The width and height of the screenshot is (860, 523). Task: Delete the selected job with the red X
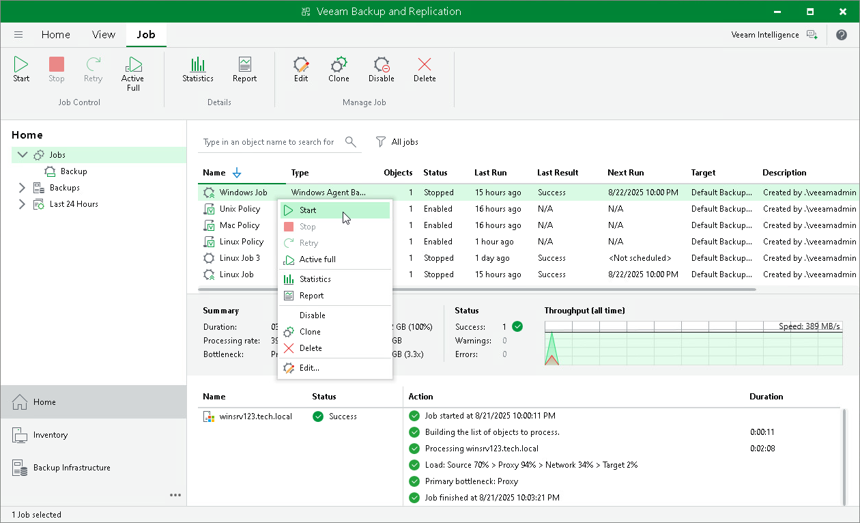[424, 72]
